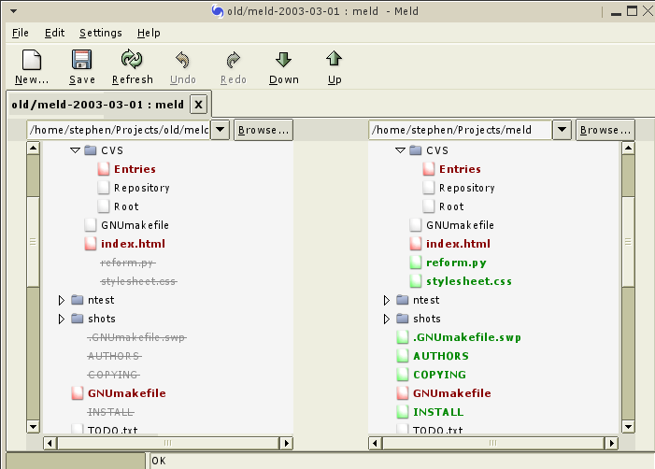Click red file icon beside index.html in left pane
The height and width of the screenshot is (469, 655).
coord(91,244)
